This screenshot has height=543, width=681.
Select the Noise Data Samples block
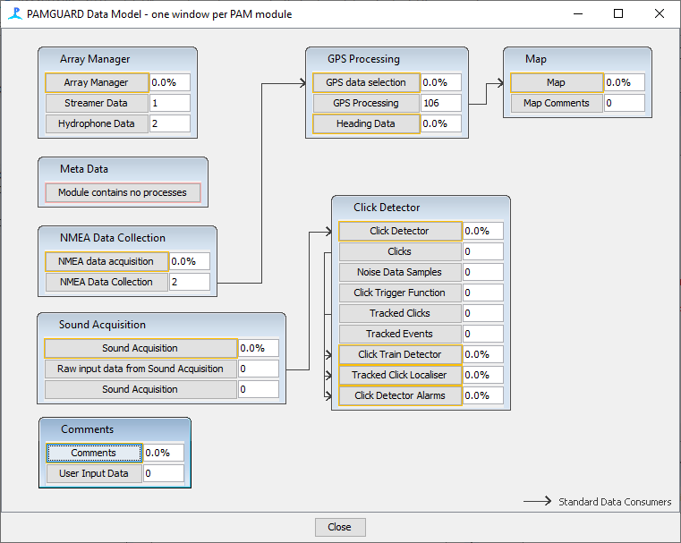(x=400, y=272)
